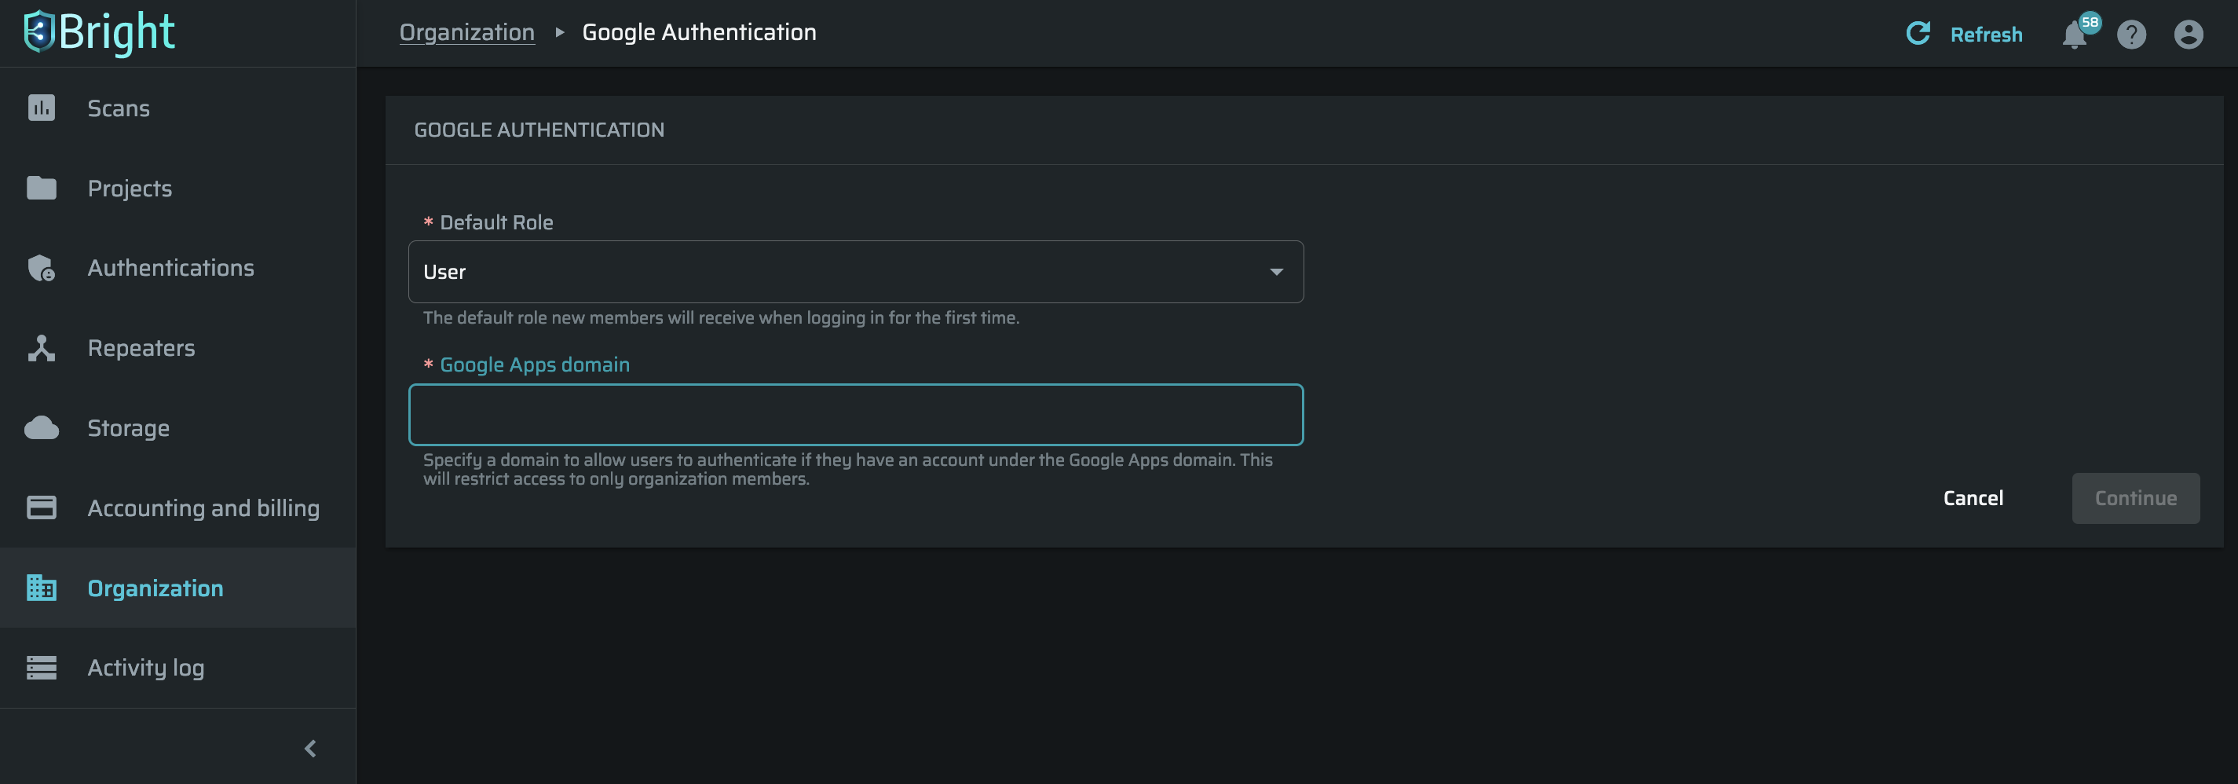The width and height of the screenshot is (2238, 784).
Task: Click the Google Apps domain field label
Action: pos(534,365)
